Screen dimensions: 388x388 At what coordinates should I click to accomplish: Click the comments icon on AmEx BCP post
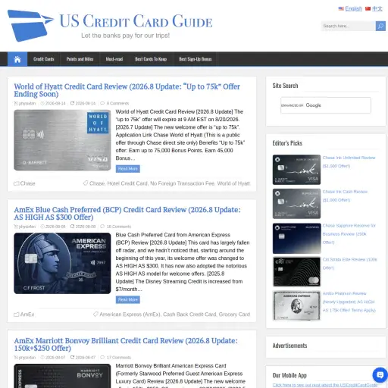102,227
